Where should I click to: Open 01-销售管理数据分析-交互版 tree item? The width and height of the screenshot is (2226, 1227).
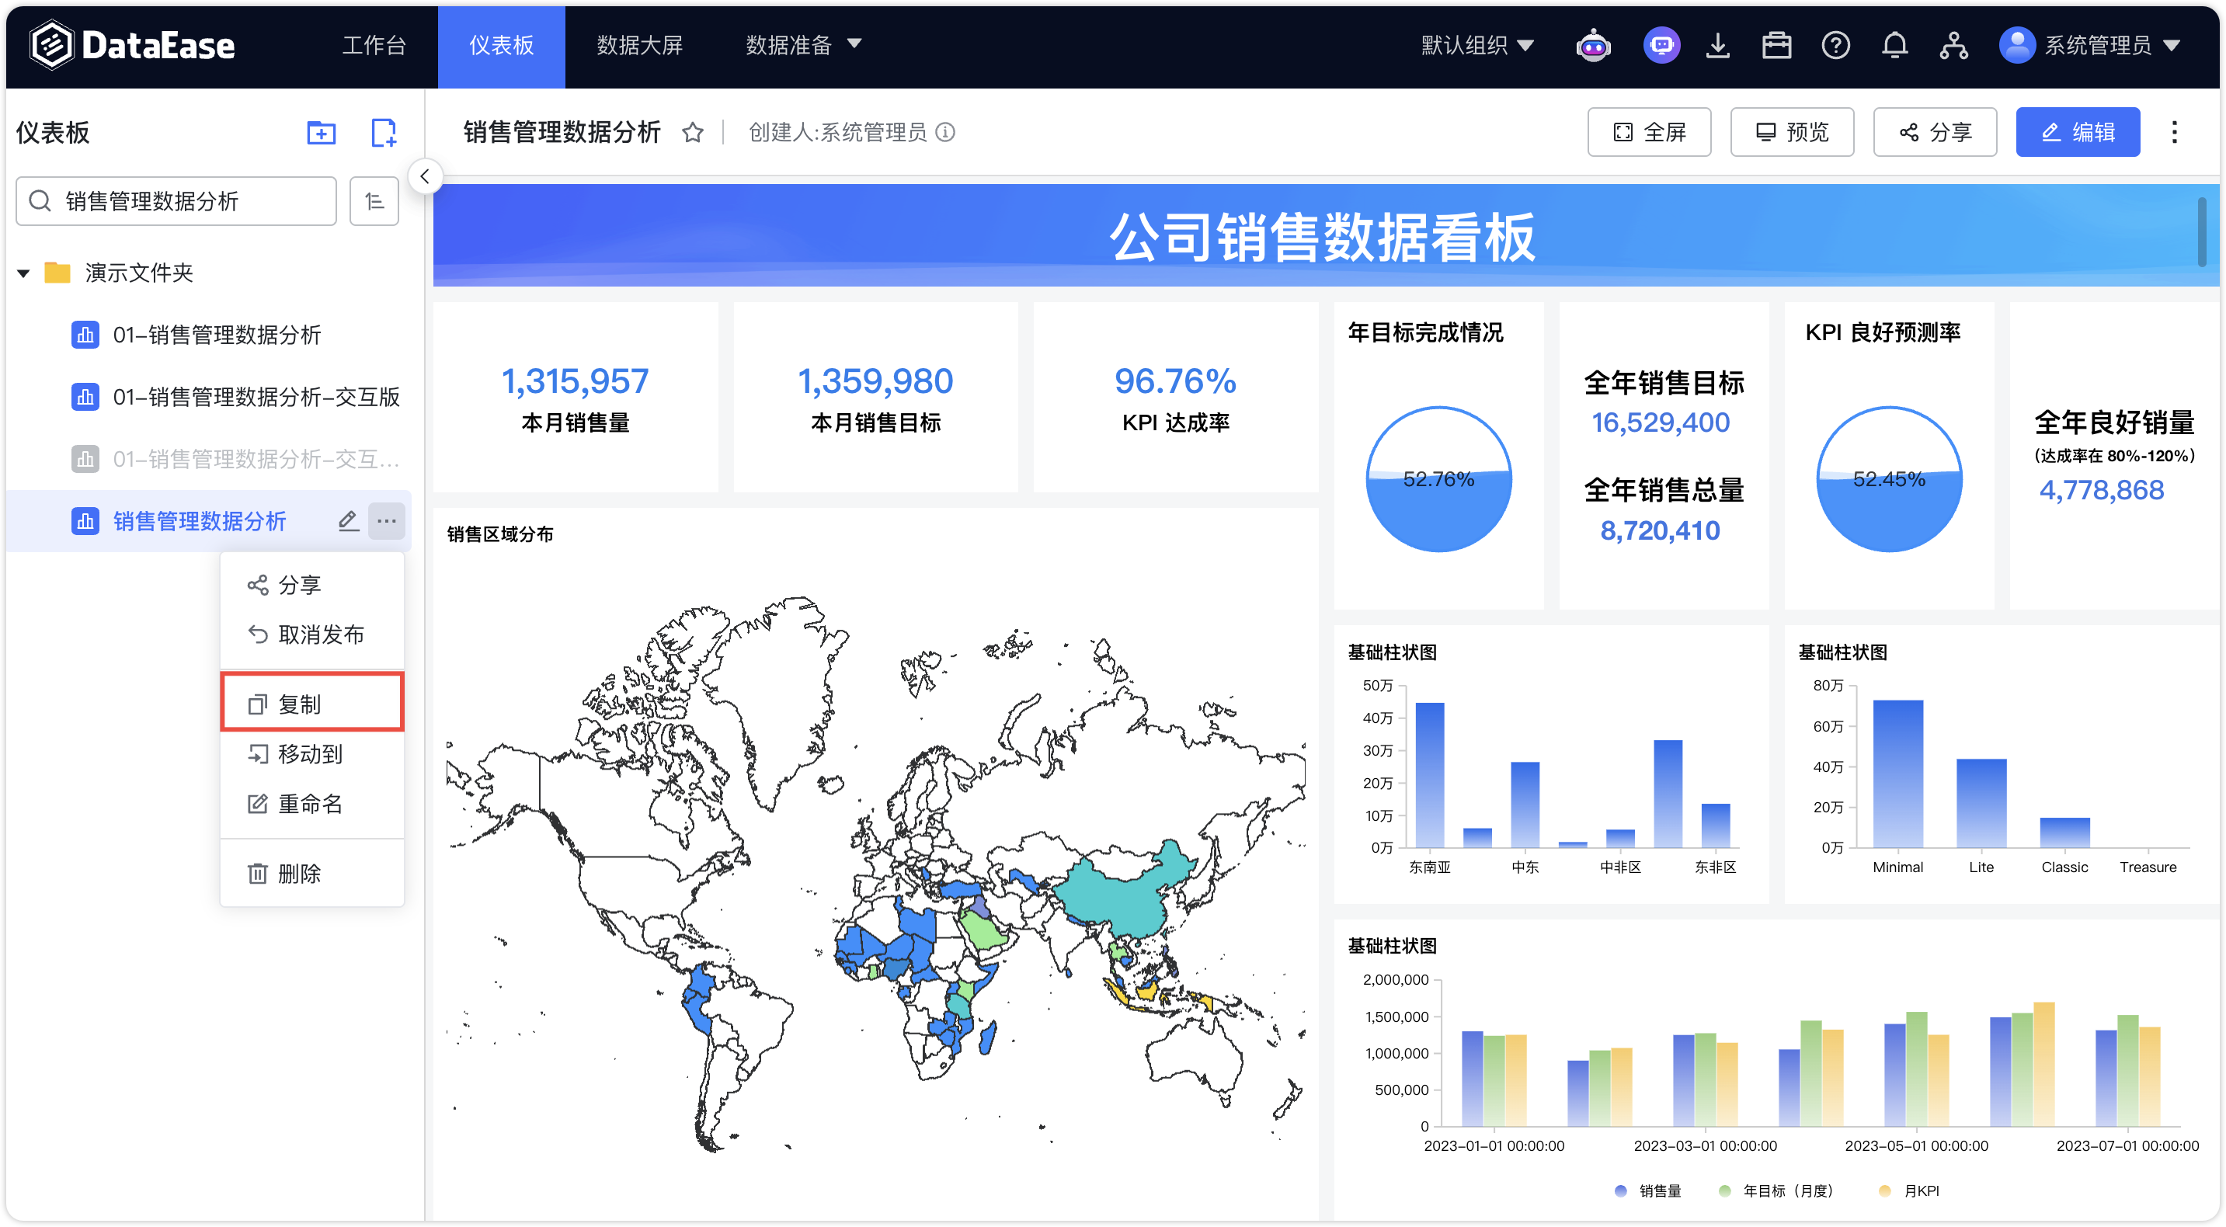coord(209,397)
